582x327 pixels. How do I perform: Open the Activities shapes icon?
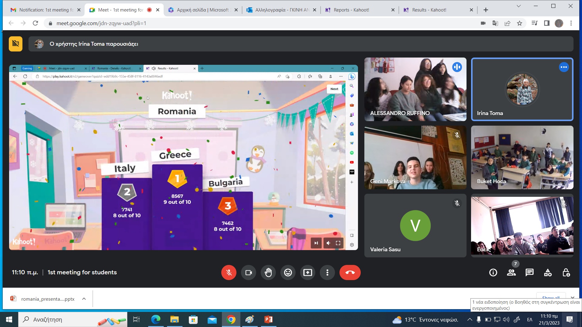point(548,272)
